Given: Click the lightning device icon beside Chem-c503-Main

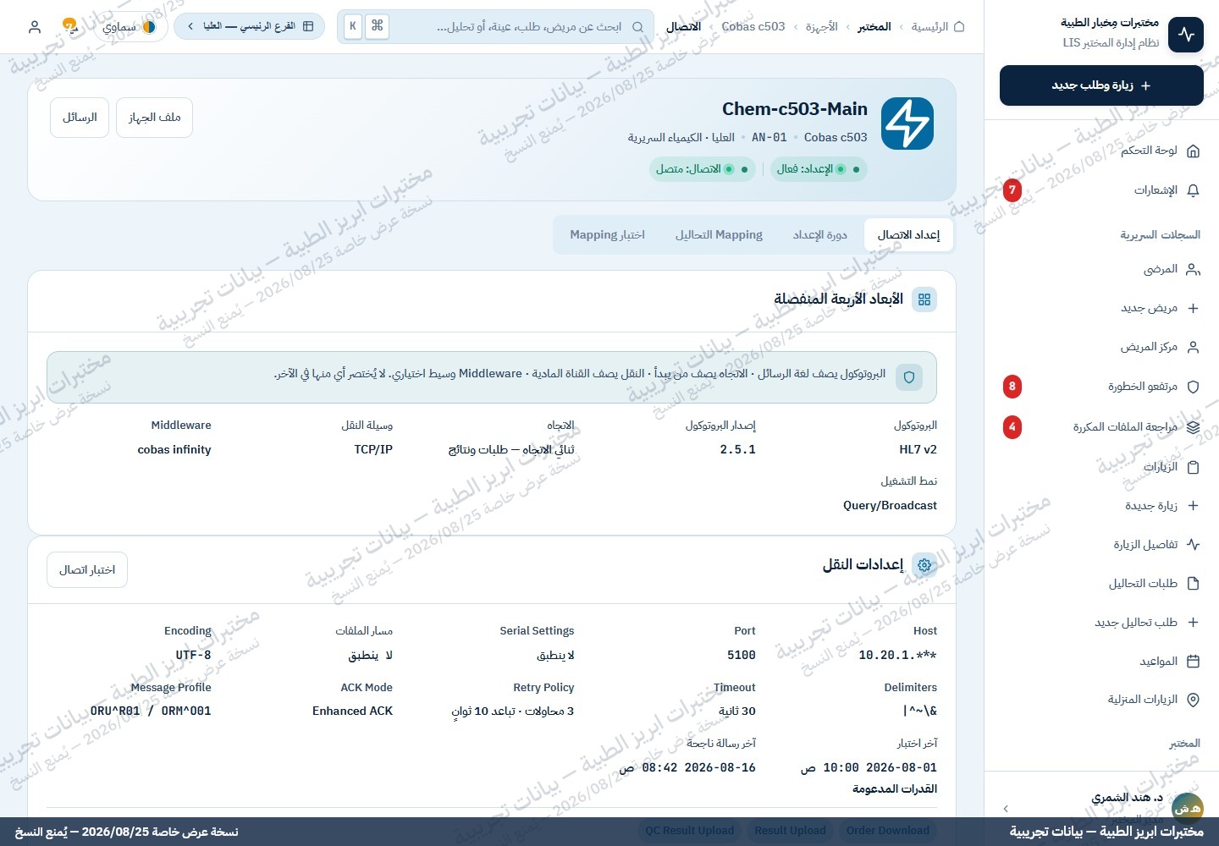Looking at the screenshot, I should click(907, 124).
